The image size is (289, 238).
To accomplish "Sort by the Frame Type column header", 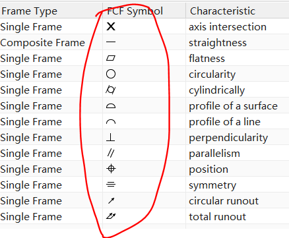I will tap(29, 11).
